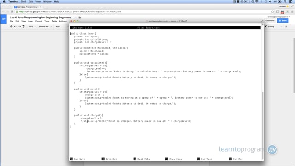The image size is (295, 166).
Task: Open the Shell menu
Action: [24, 2]
